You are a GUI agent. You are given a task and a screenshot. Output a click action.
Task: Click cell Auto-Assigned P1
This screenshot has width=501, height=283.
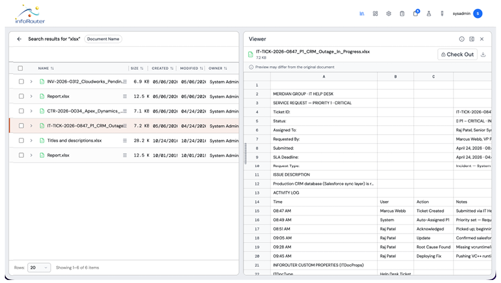coord(434,220)
